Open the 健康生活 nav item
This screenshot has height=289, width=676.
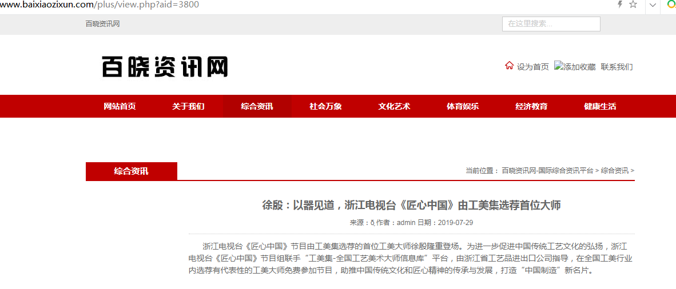pos(600,106)
